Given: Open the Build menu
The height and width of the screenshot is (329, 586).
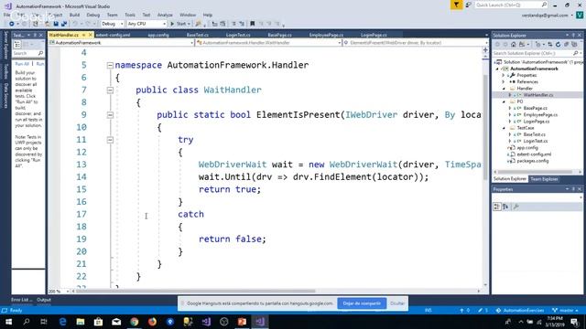Looking at the screenshot, I should click(x=74, y=15).
